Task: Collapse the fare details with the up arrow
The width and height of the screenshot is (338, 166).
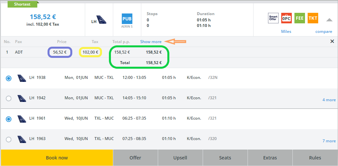Action: 329,20
